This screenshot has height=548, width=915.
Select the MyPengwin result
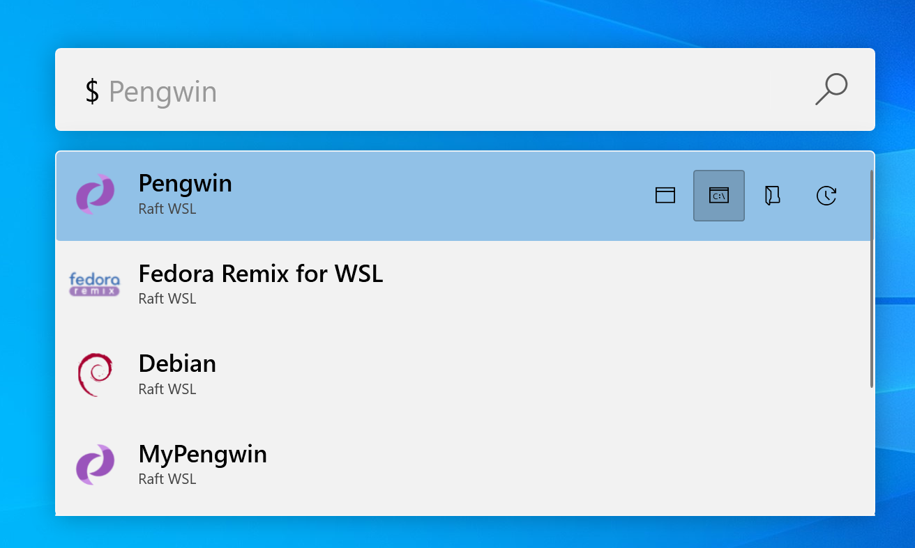click(x=465, y=465)
